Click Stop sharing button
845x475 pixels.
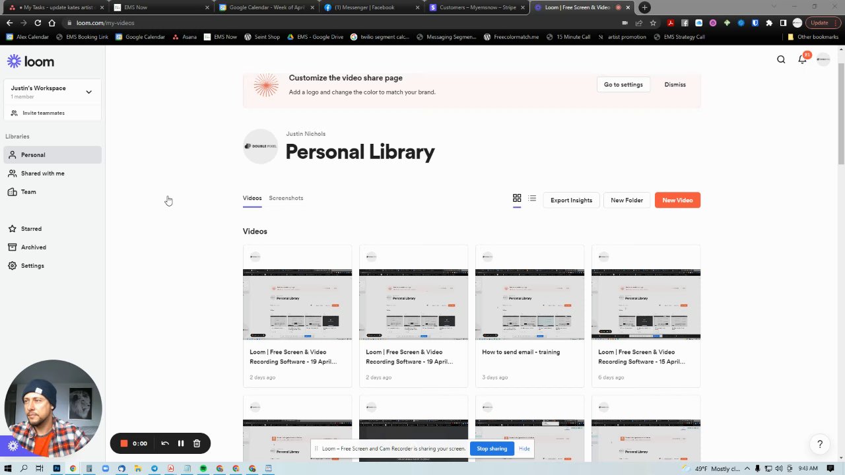(492, 449)
